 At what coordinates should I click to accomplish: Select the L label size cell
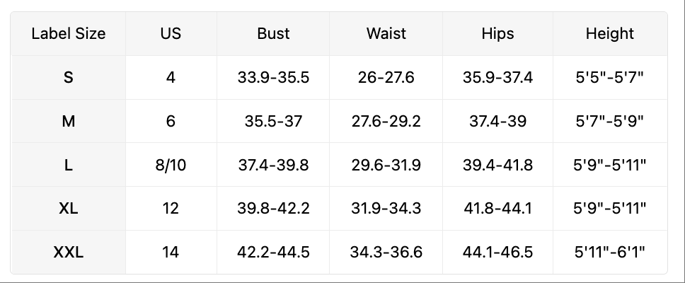click(69, 165)
